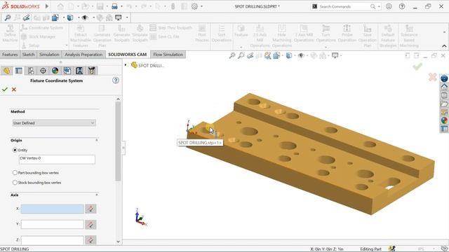Open the Method User Defined dropdown

(54, 123)
